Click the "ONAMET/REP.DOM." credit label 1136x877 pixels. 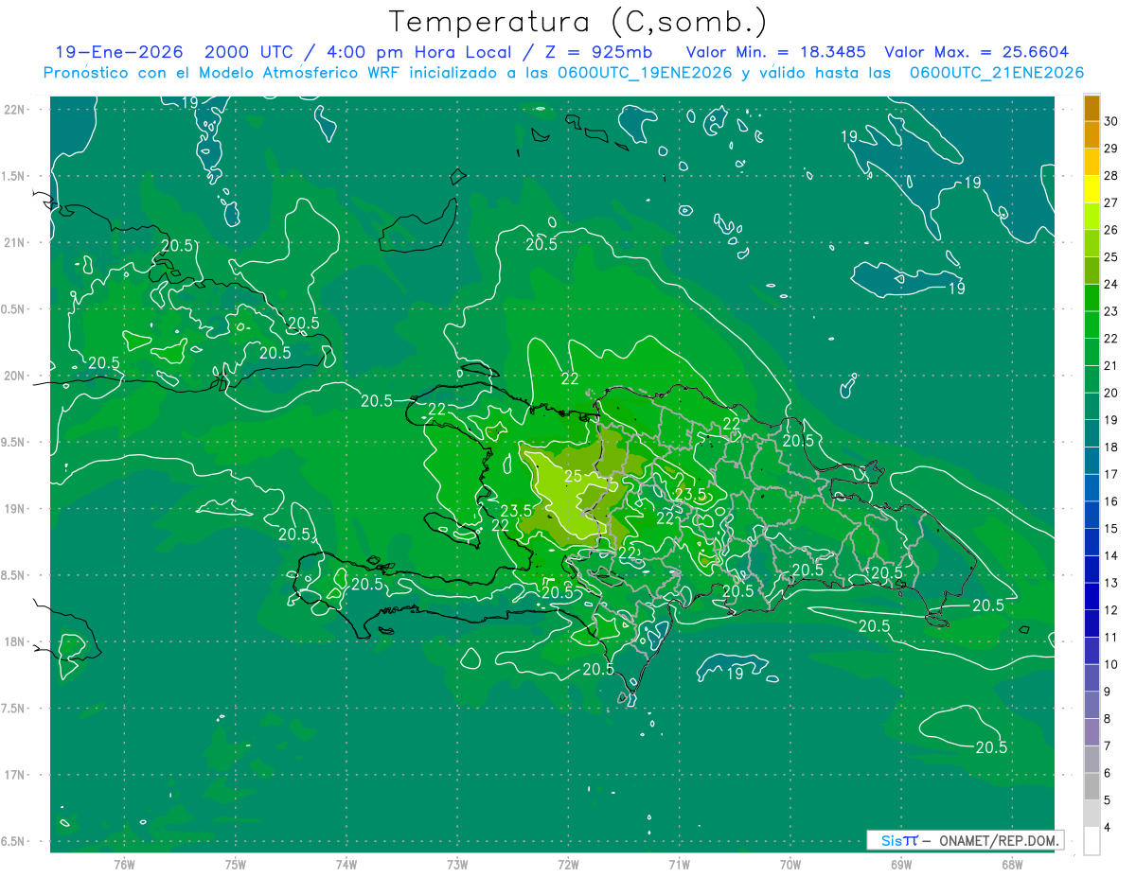999,840
